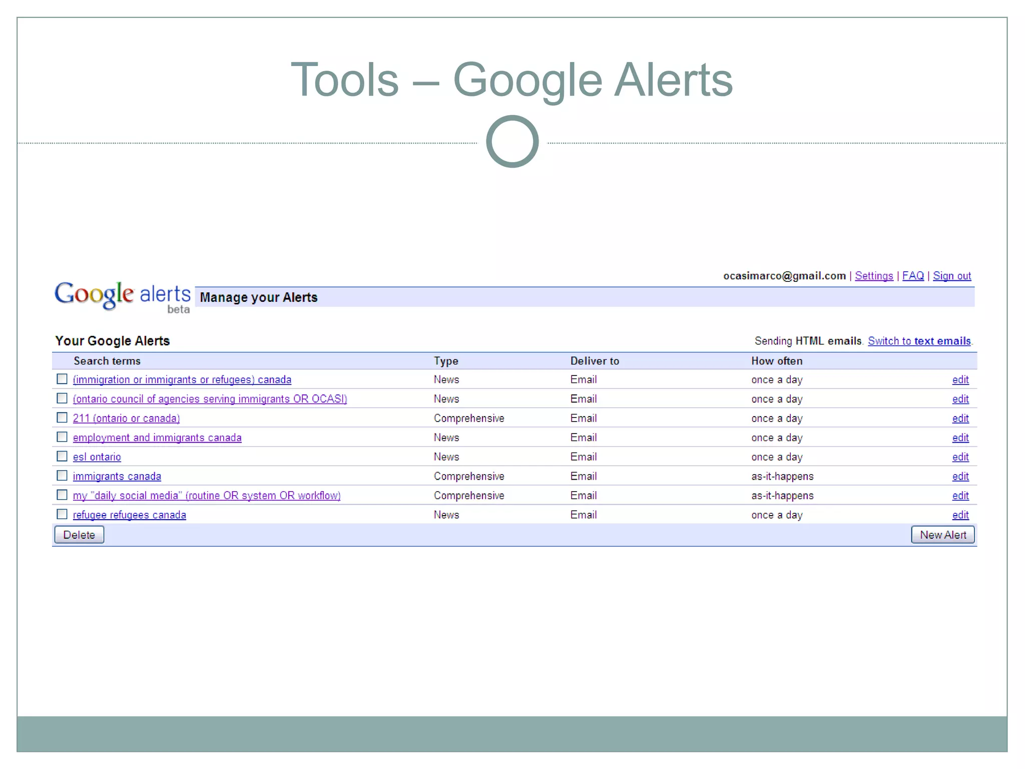Edit the 'immigrants canada' alert
Image resolution: width=1025 pixels, height=769 pixels.
click(x=960, y=477)
